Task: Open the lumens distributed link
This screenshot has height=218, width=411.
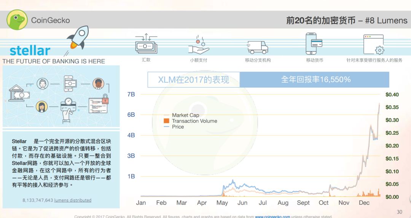Action: click(73, 200)
